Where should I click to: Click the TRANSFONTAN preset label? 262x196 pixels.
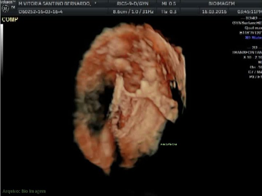(x=247, y=53)
